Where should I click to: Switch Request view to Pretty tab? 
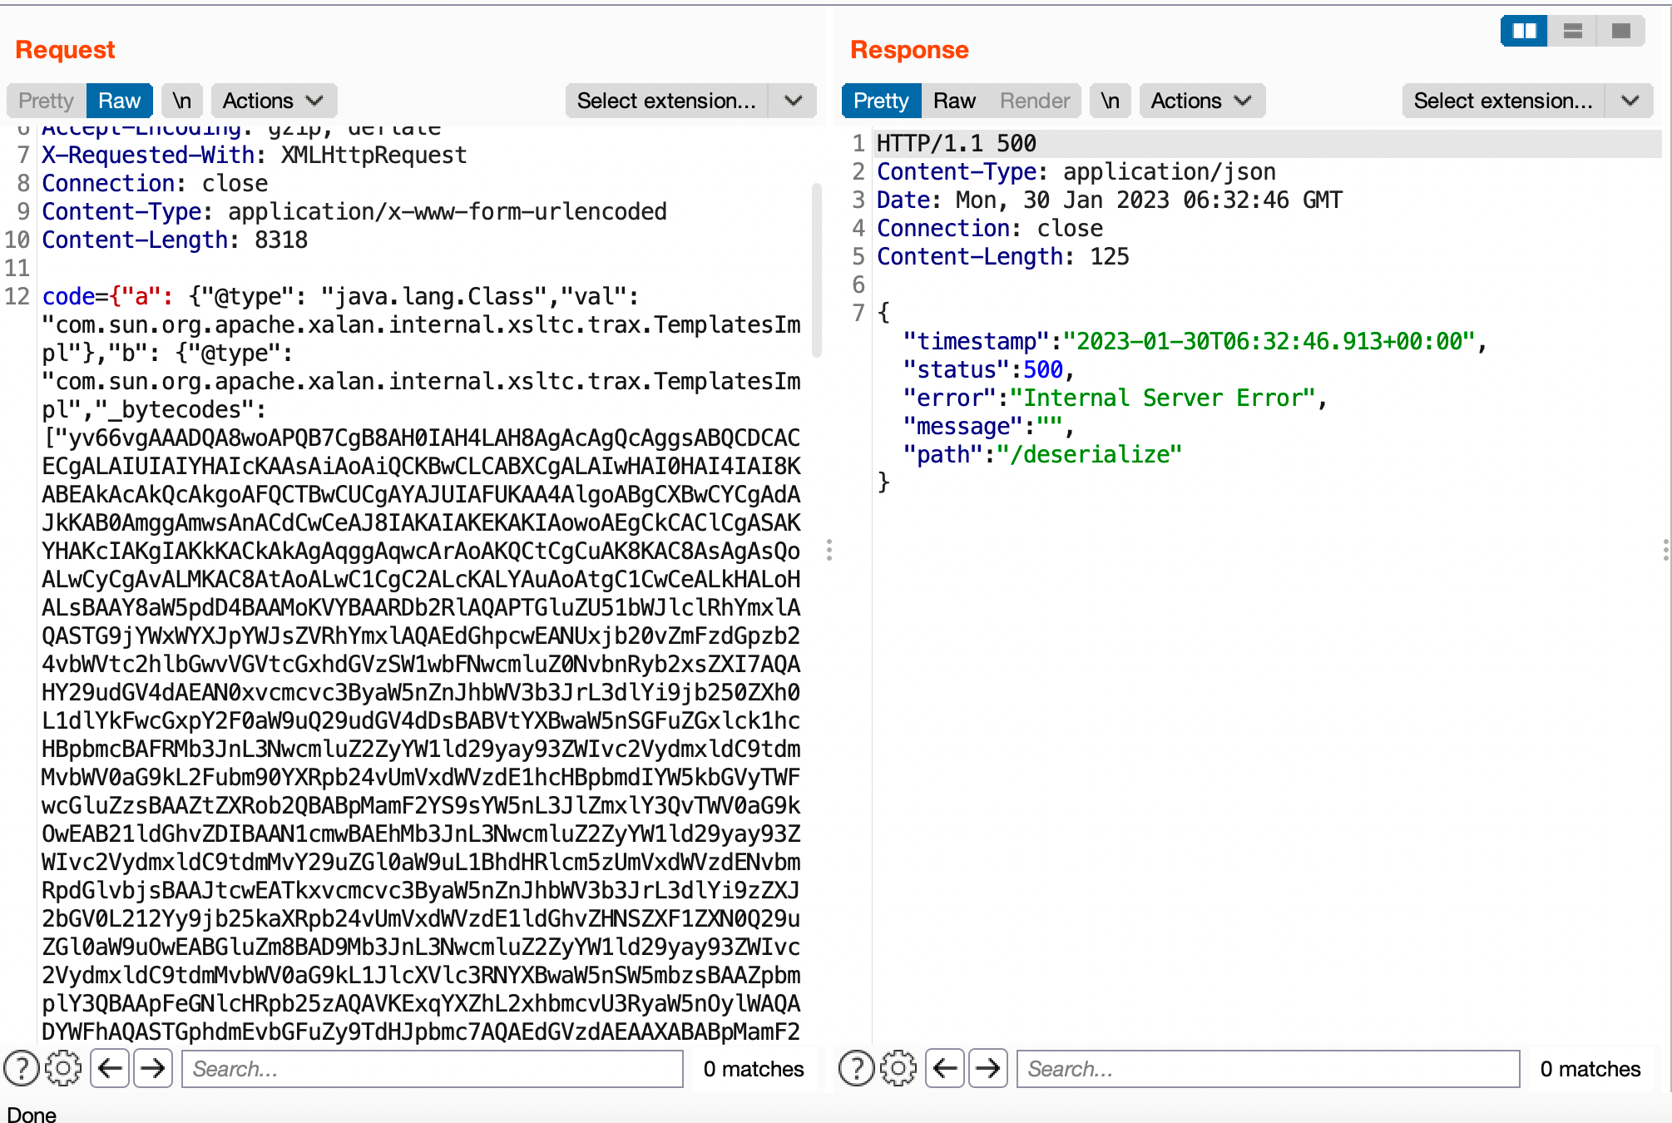pyautogui.click(x=46, y=101)
